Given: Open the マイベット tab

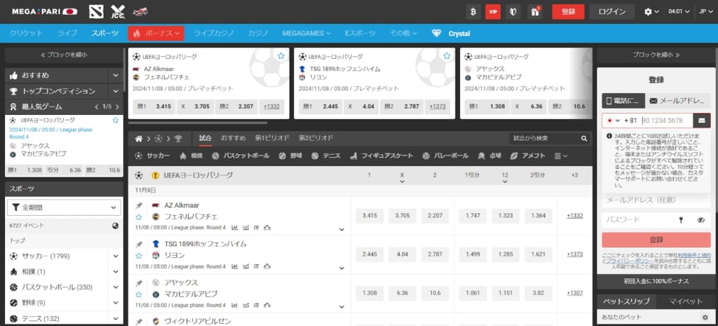Looking at the screenshot, I should click(x=686, y=301).
